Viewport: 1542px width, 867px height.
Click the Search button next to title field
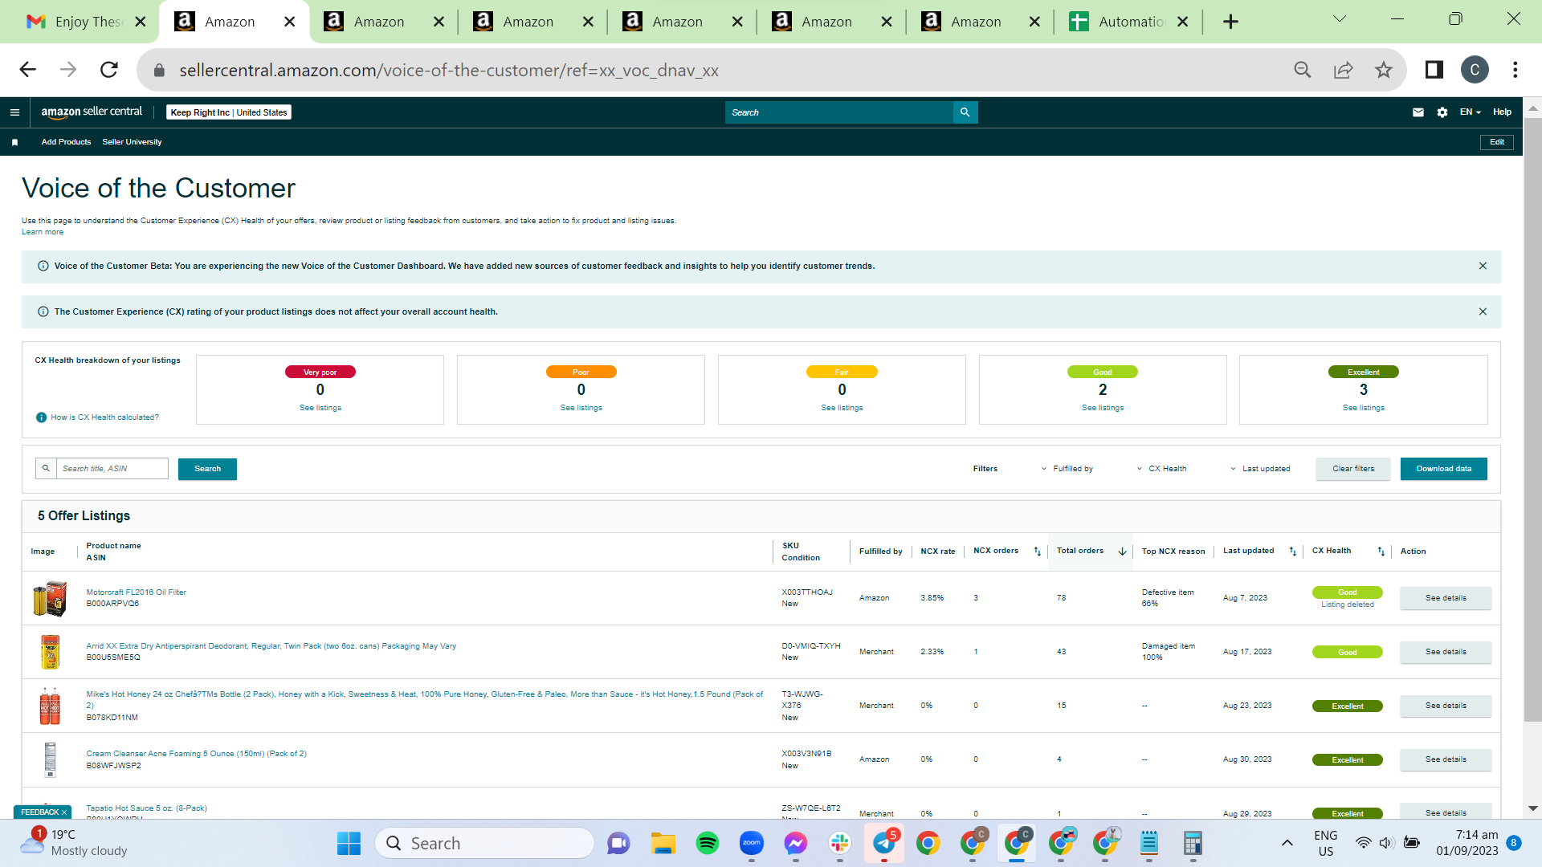coord(207,469)
